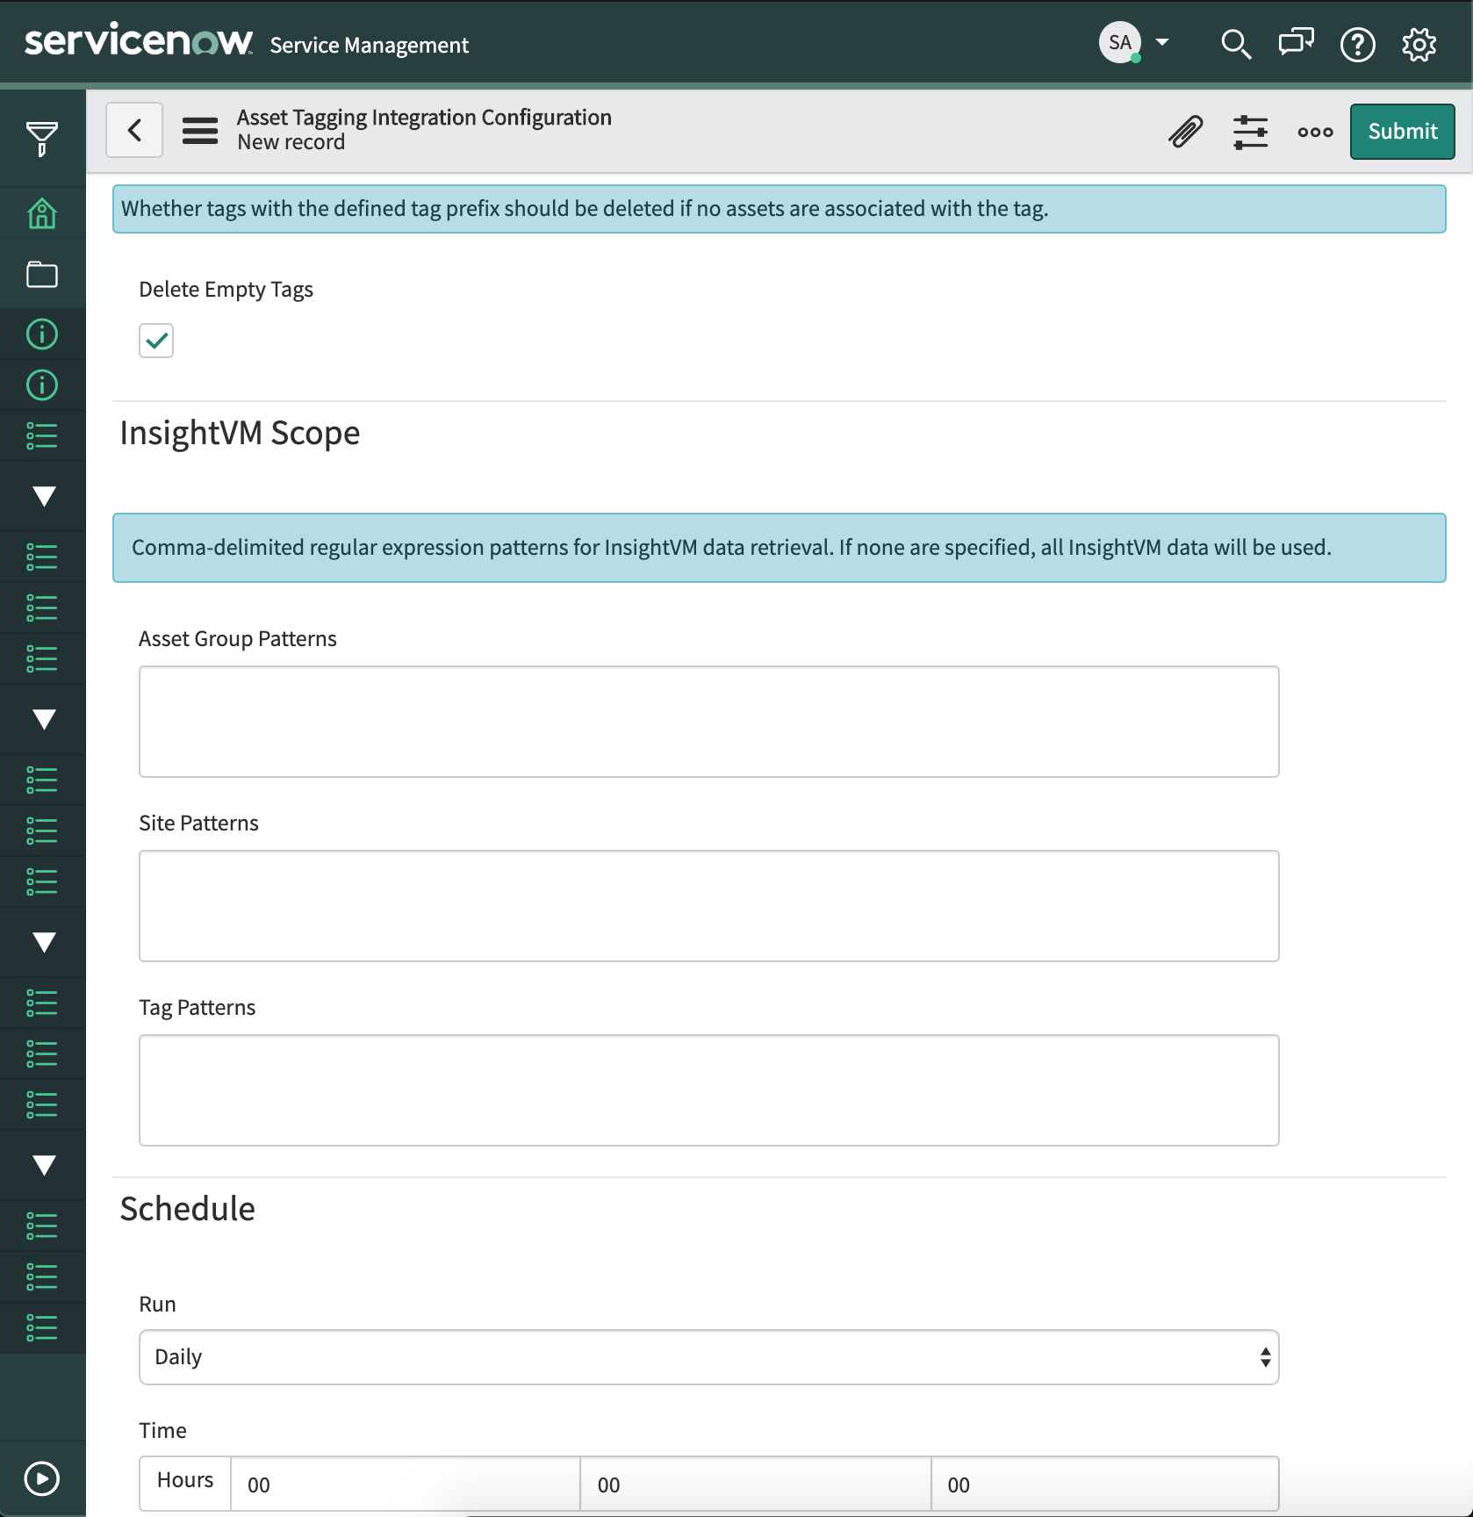Click the folder icon in sidebar
Image resolution: width=1473 pixels, height=1517 pixels.
click(x=41, y=275)
